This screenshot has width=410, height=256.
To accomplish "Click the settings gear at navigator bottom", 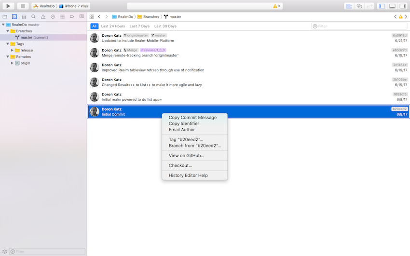I will click(x=4, y=252).
